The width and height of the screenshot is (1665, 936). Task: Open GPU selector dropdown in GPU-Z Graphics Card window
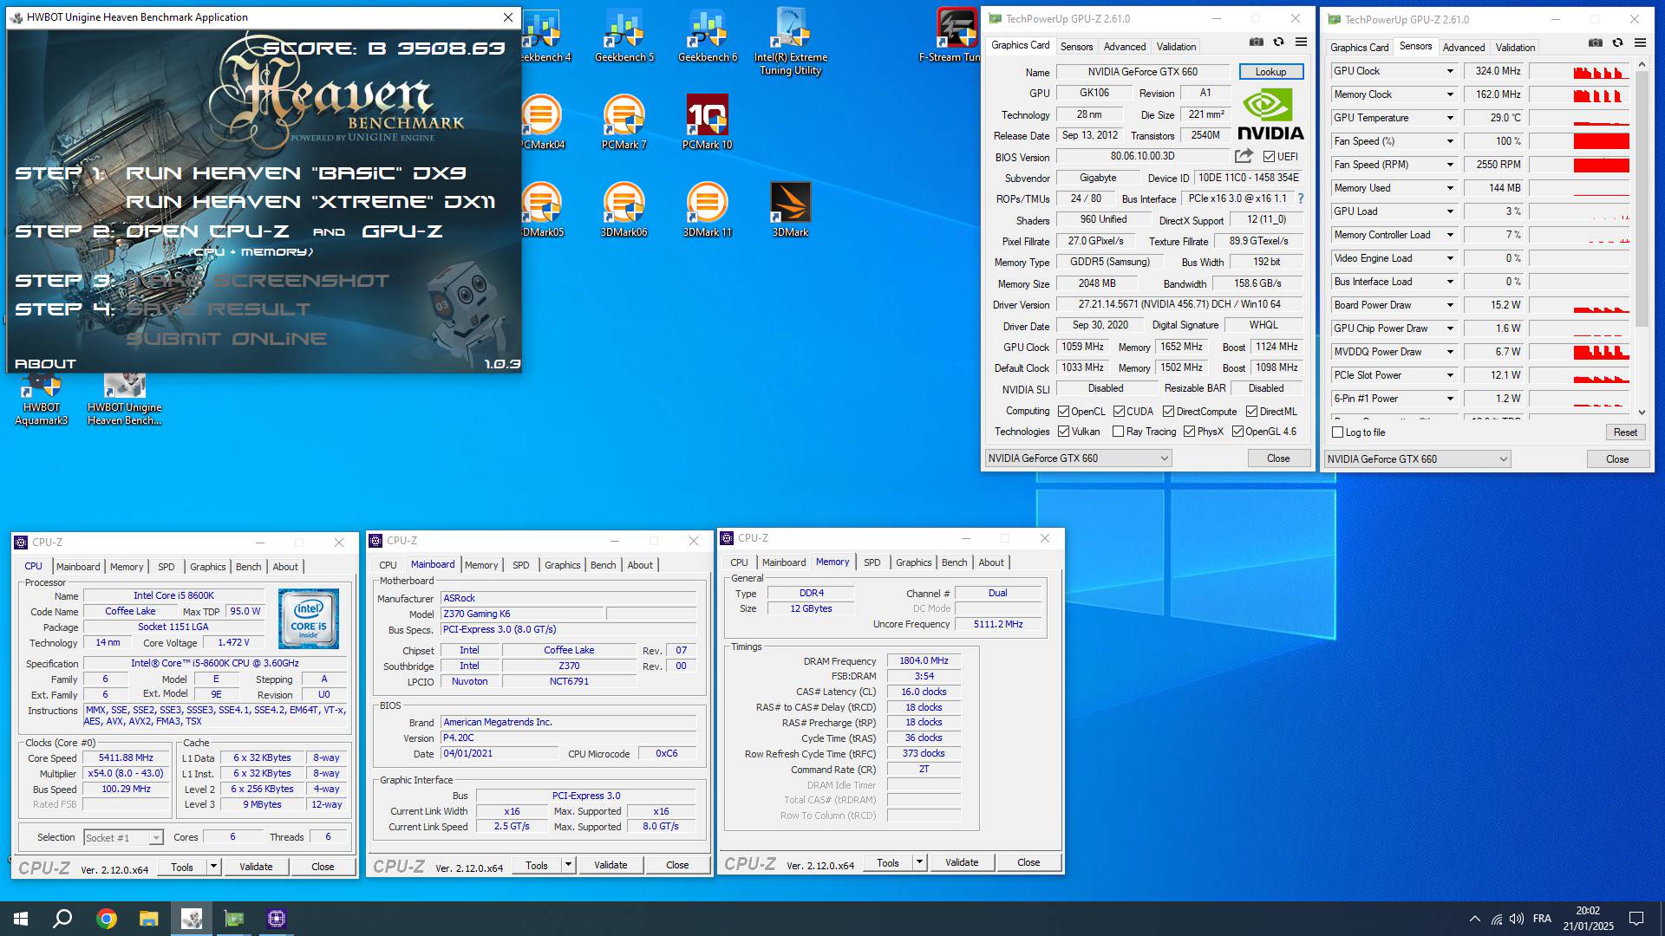click(1078, 458)
